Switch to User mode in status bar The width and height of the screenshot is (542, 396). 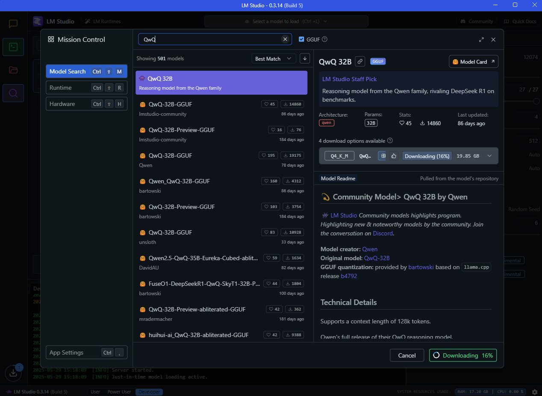pyautogui.click(x=95, y=392)
